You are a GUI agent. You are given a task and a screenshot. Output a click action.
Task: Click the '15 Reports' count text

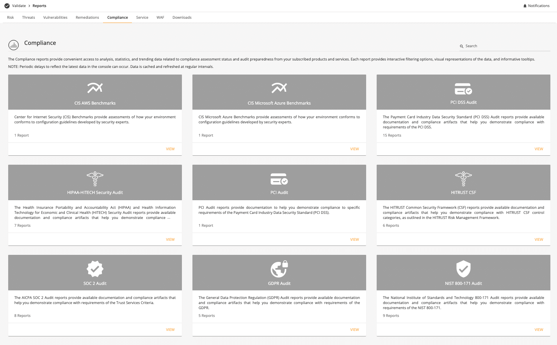[392, 135]
